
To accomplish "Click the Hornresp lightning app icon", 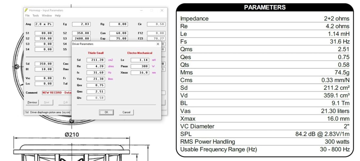I will pos(27,10).
